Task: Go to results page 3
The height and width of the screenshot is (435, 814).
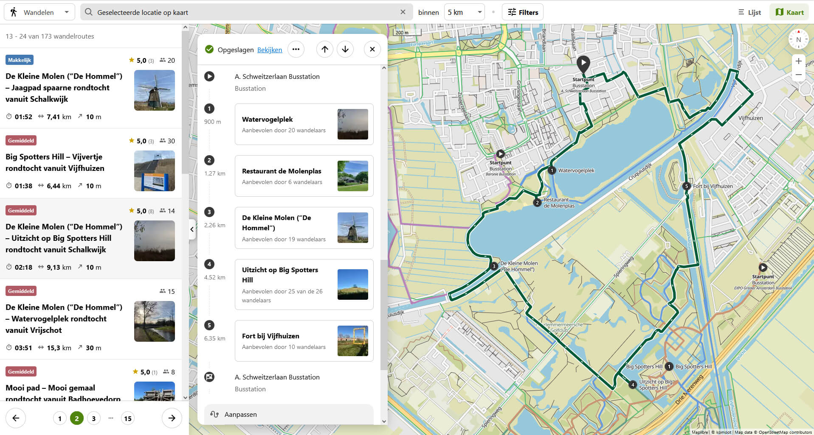Action: (93, 418)
